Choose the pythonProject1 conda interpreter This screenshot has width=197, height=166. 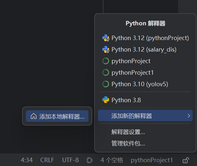[145, 73]
